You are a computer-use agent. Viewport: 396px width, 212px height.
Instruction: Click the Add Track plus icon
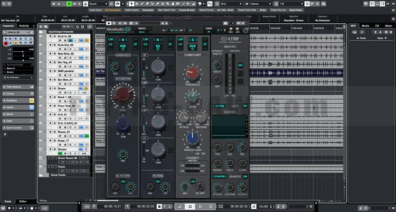(41, 26)
